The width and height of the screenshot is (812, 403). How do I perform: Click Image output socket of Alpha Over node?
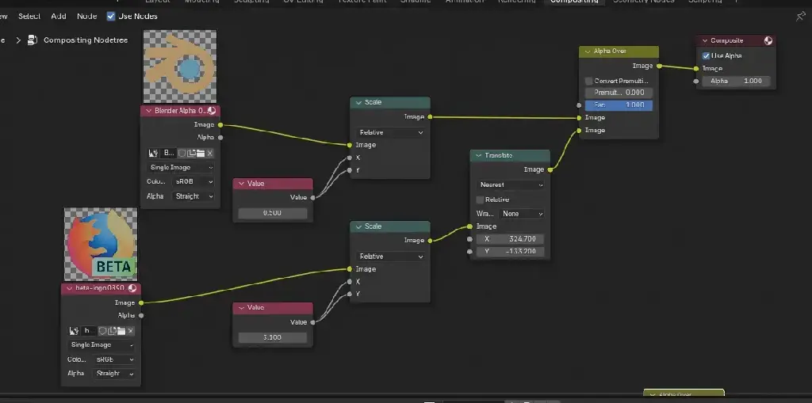click(x=659, y=66)
